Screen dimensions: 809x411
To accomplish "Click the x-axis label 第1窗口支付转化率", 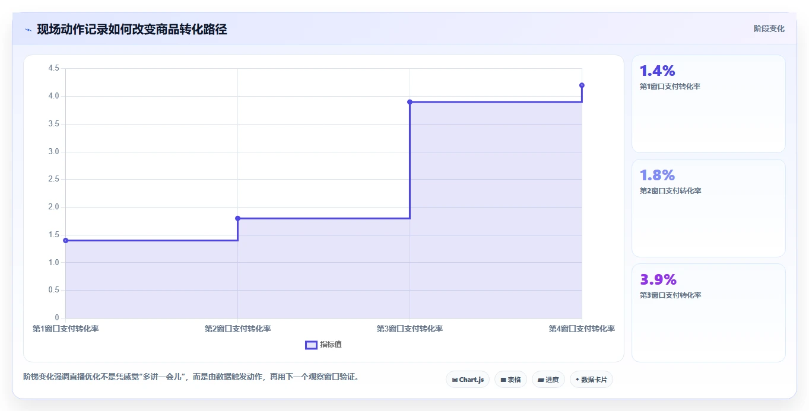I will [x=65, y=329].
